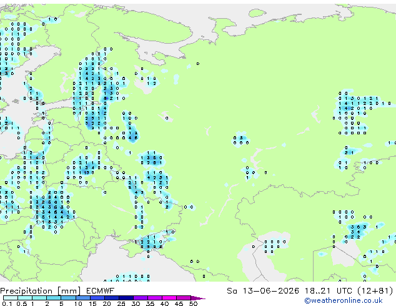
Task: Click the '0.5' legend scale label
Action: [22, 304]
